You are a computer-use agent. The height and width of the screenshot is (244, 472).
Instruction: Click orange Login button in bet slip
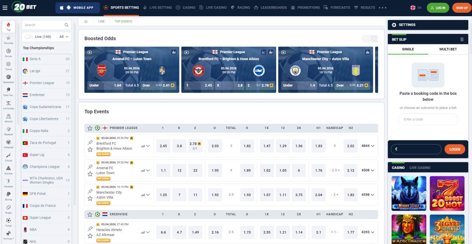(x=455, y=149)
